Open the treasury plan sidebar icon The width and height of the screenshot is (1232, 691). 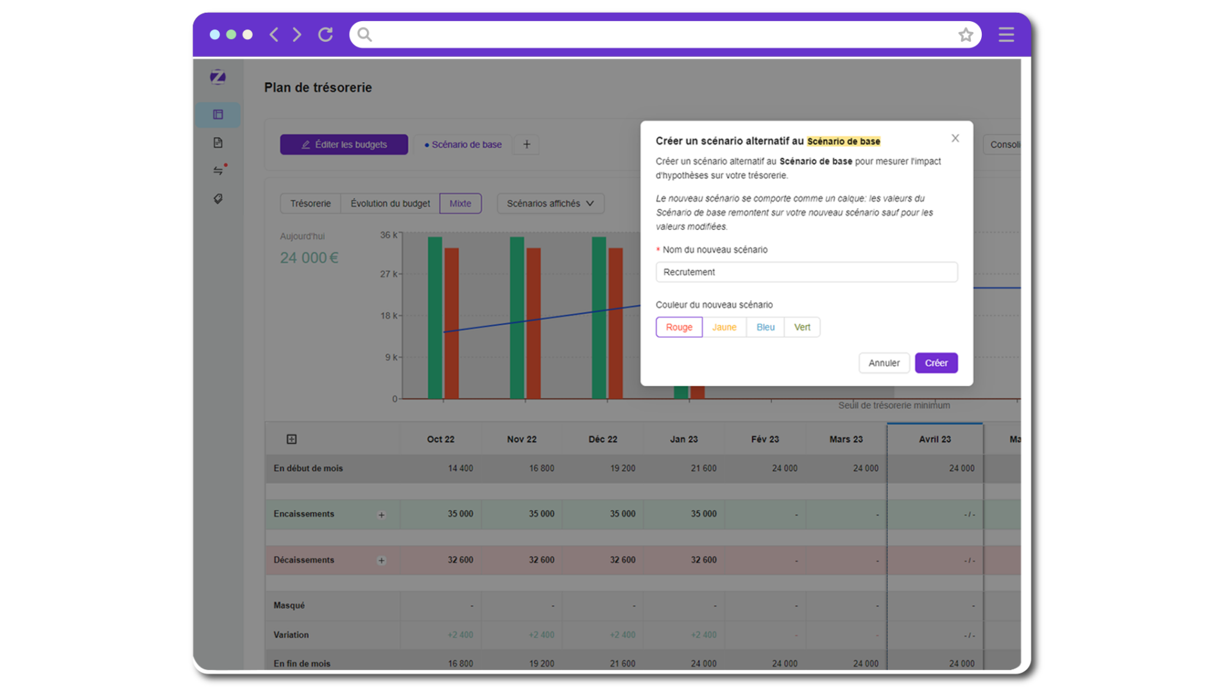pos(218,115)
